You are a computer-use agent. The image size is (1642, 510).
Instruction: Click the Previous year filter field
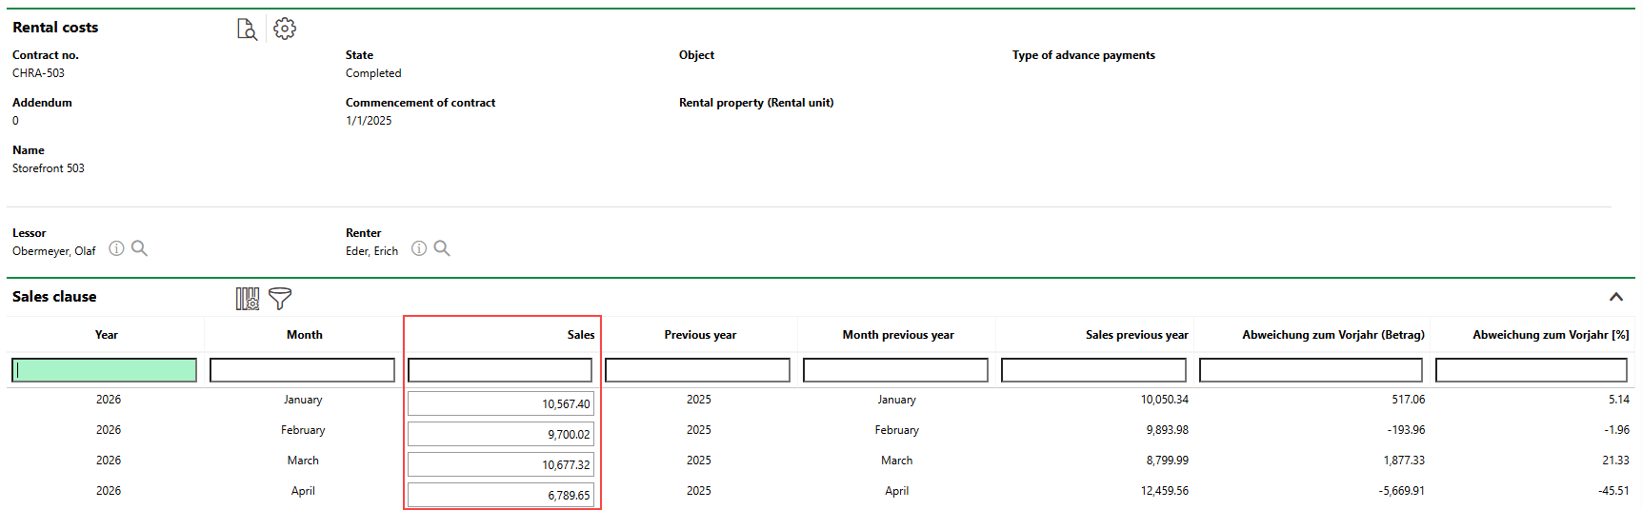(x=697, y=370)
